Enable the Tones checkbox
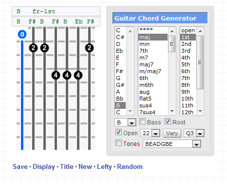This screenshot has width=227, height=184. coord(118,143)
